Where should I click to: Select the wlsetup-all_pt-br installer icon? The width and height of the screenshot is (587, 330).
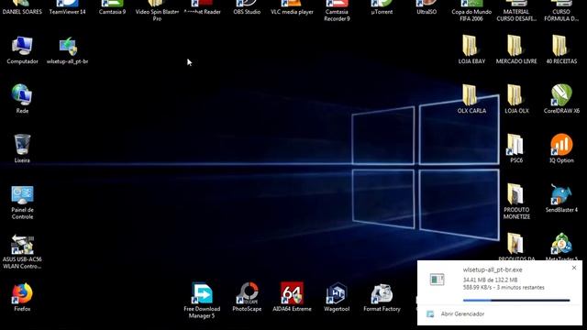tap(67, 50)
